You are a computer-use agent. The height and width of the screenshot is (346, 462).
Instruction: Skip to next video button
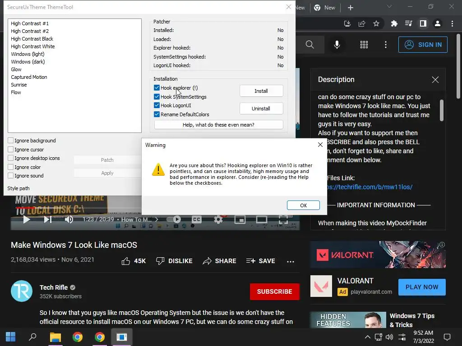tap(48, 219)
